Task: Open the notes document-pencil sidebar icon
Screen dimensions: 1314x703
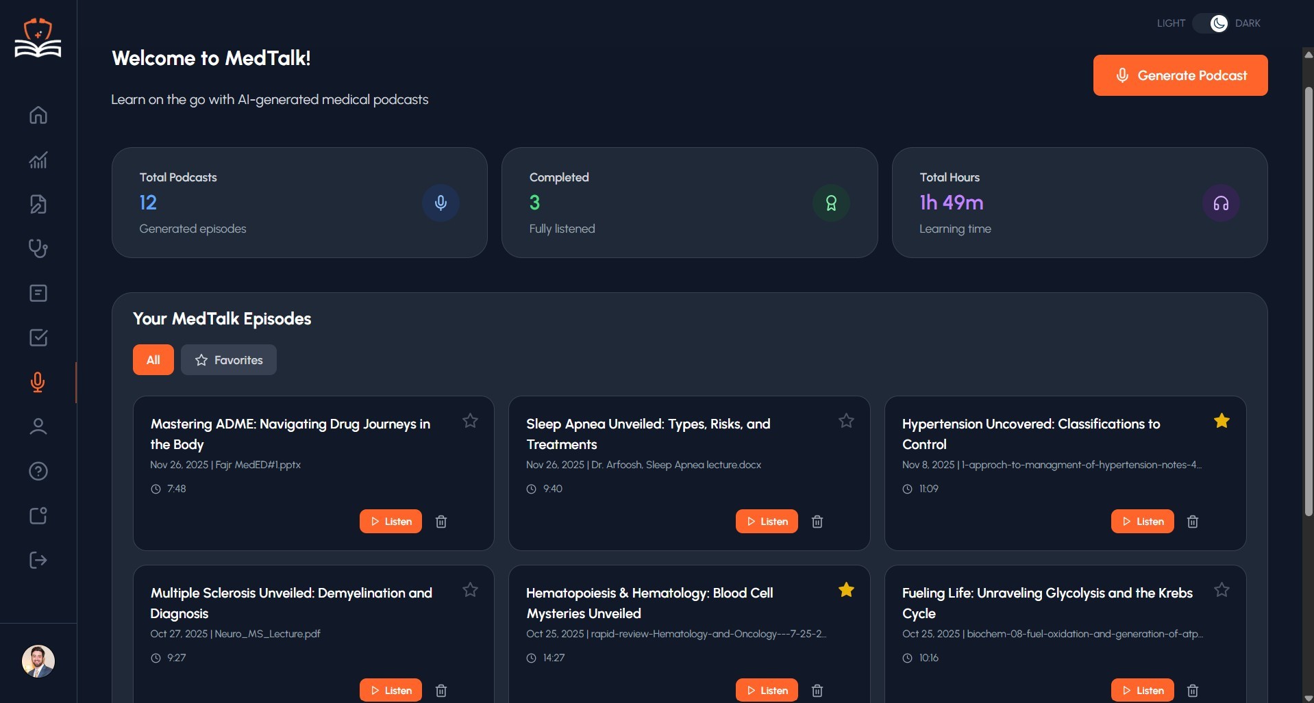Action: 38,204
